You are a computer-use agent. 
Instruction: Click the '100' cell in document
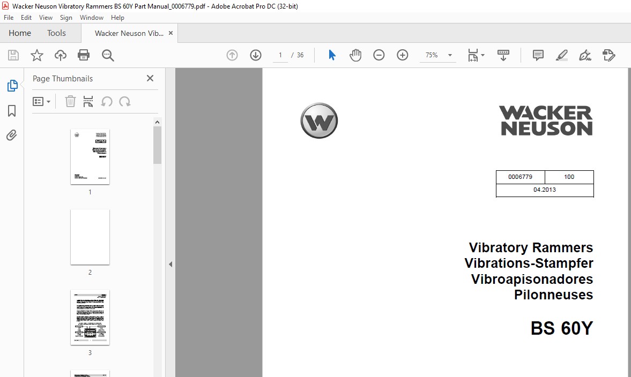click(x=569, y=177)
